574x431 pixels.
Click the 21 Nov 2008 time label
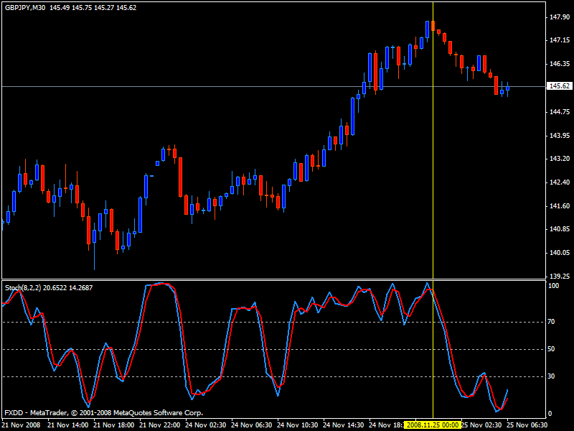[22, 425]
